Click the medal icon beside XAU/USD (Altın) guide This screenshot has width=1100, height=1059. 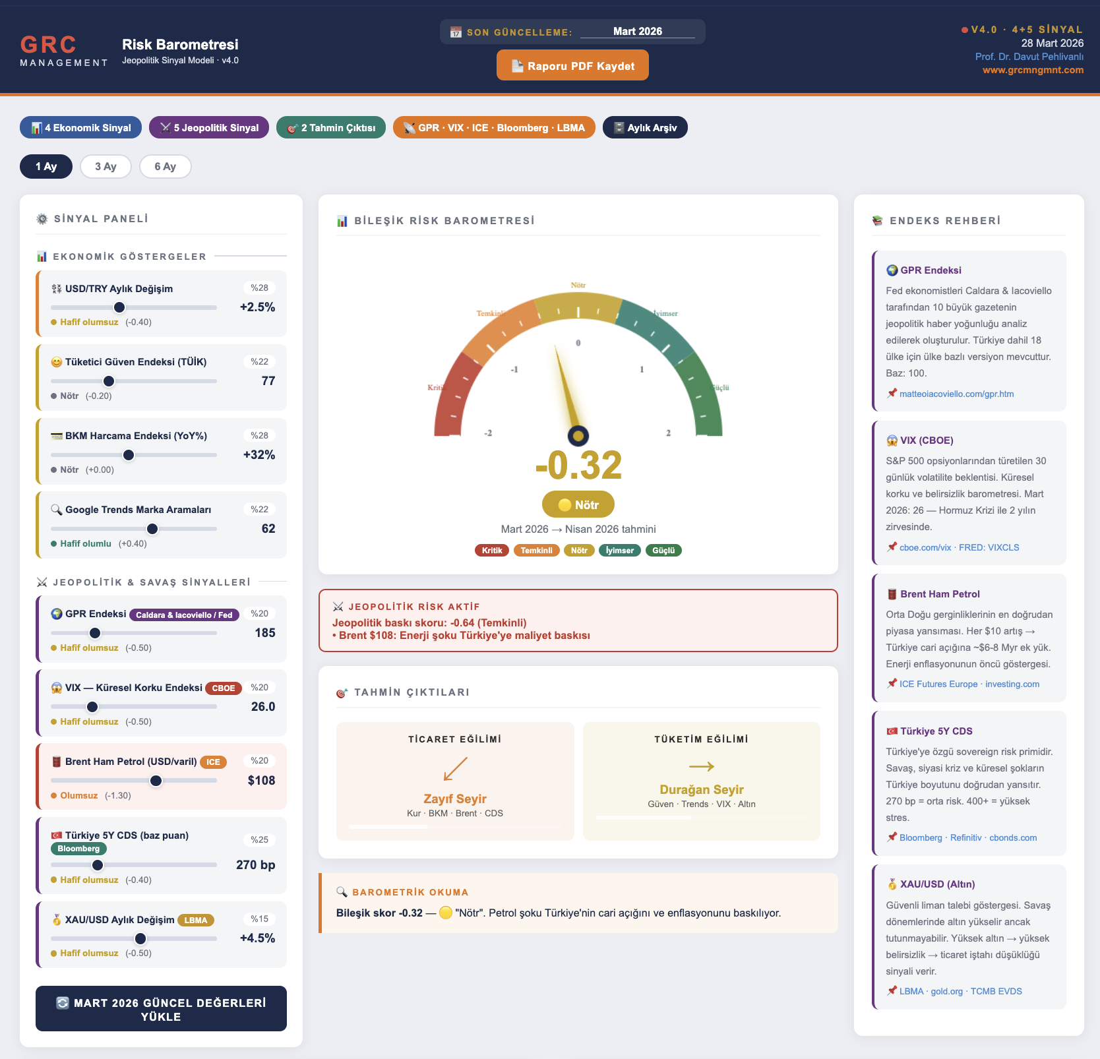tap(892, 884)
